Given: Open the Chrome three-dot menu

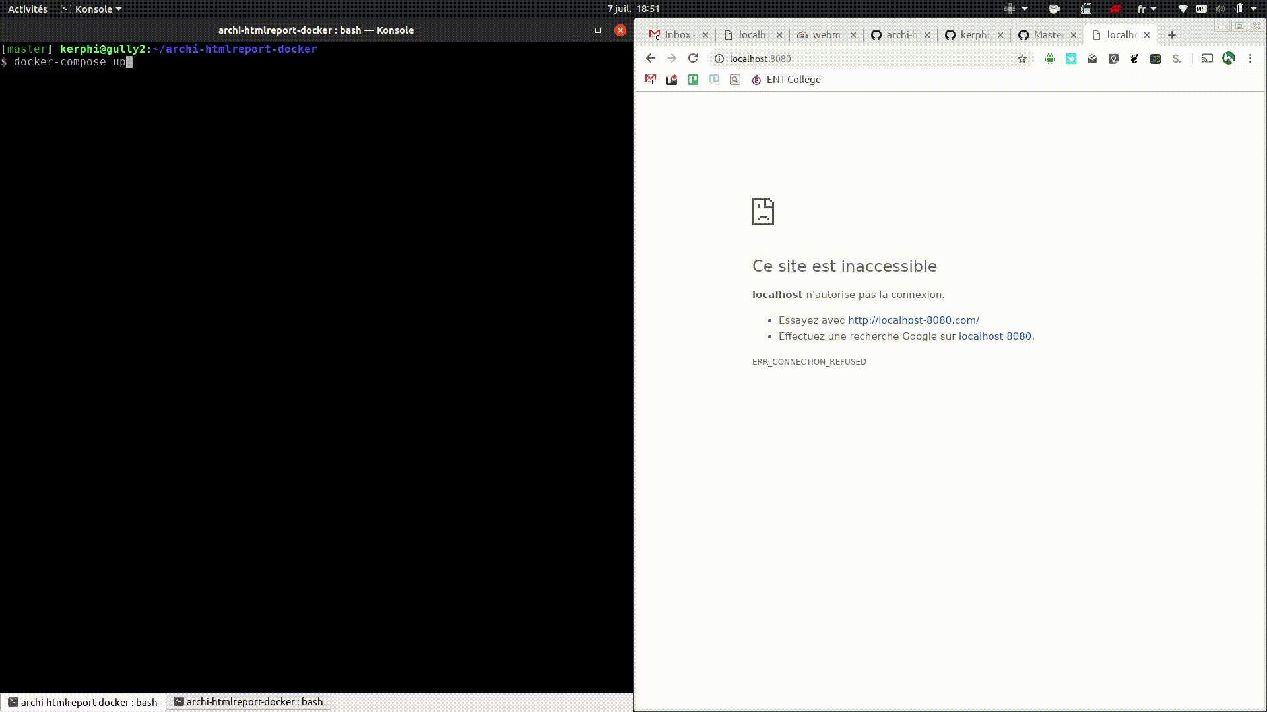Looking at the screenshot, I should [x=1250, y=59].
